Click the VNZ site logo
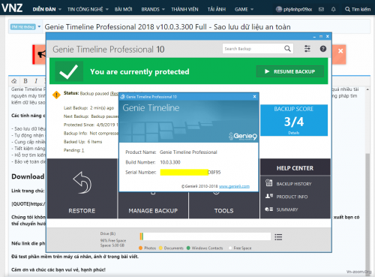 click(12, 8)
